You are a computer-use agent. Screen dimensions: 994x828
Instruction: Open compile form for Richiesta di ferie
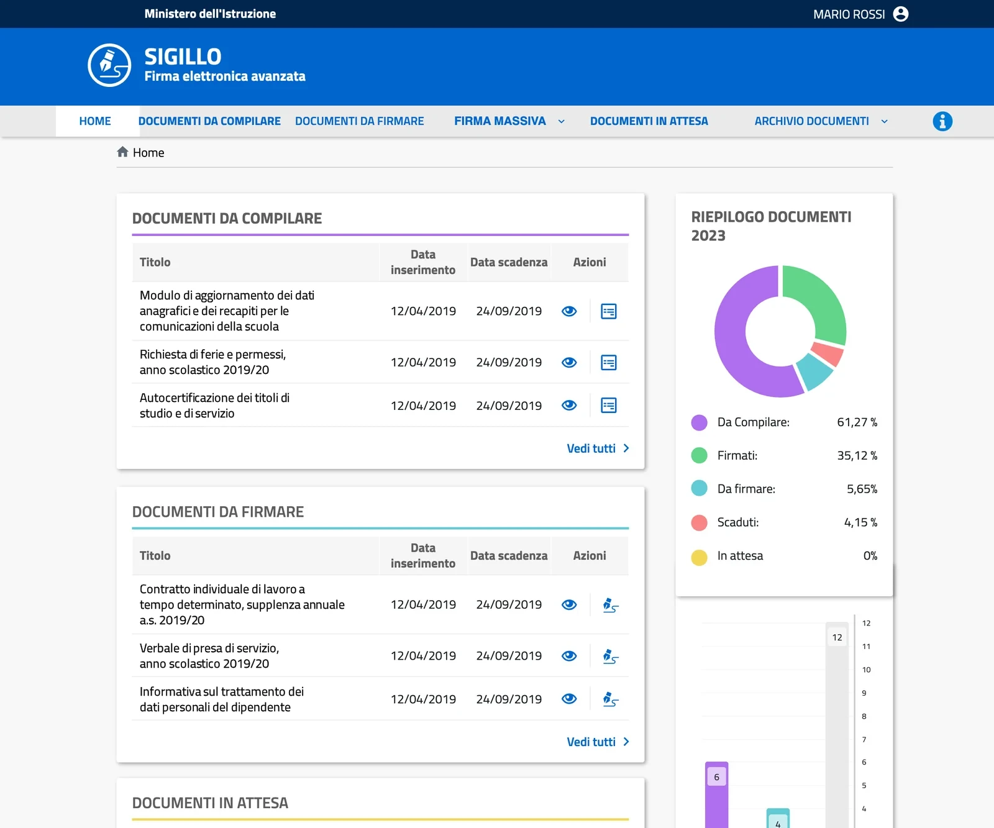point(609,363)
